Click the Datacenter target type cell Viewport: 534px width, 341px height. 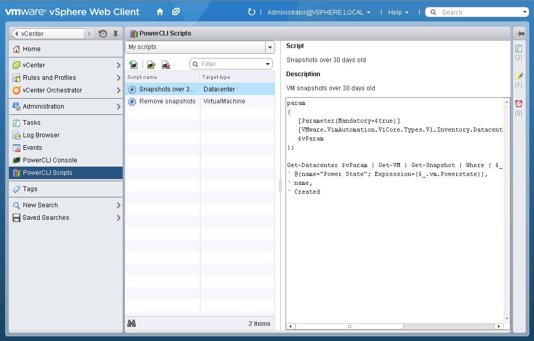(x=238, y=89)
